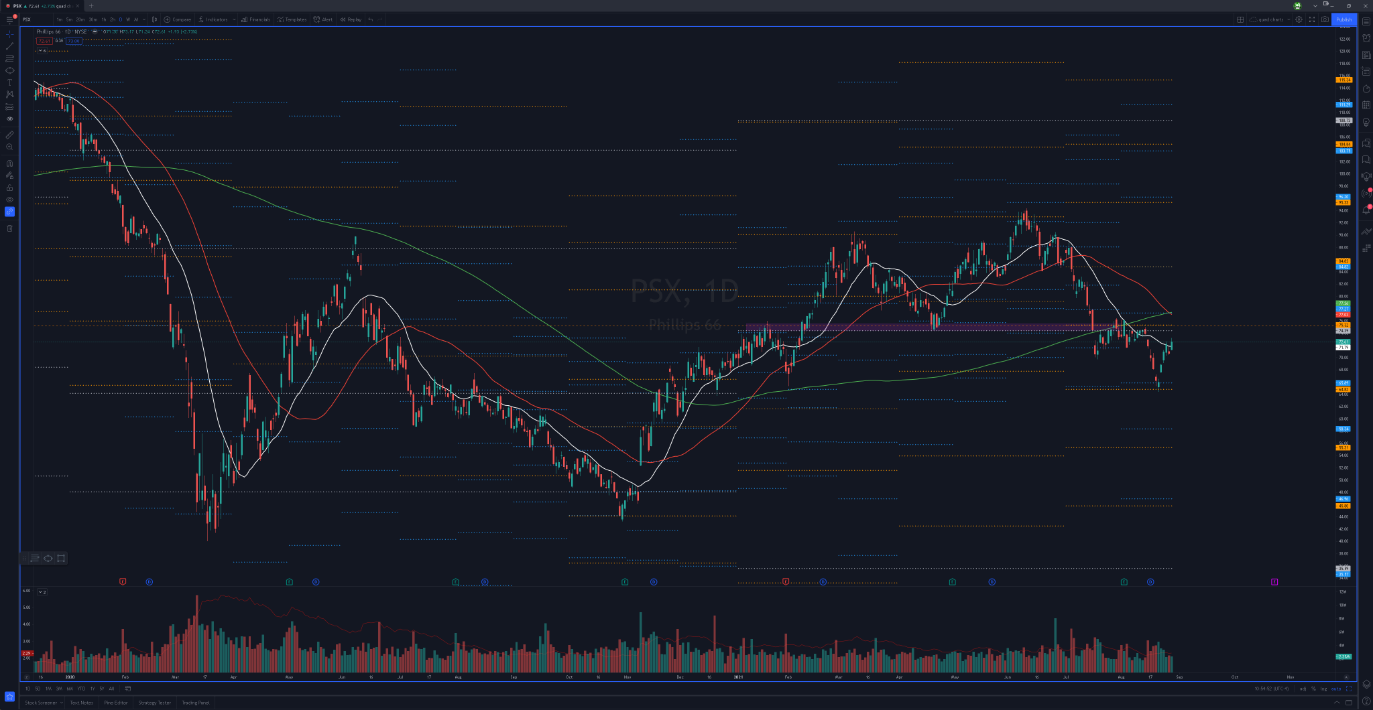Viewport: 1373px width, 710px height.
Task: Open indicator Templates menu
Action: click(x=292, y=19)
